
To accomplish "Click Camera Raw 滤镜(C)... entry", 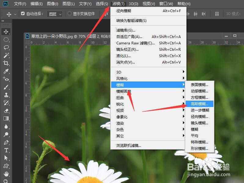I will coord(148,43).
